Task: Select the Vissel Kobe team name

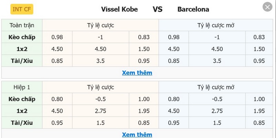Action: point(119,9)
